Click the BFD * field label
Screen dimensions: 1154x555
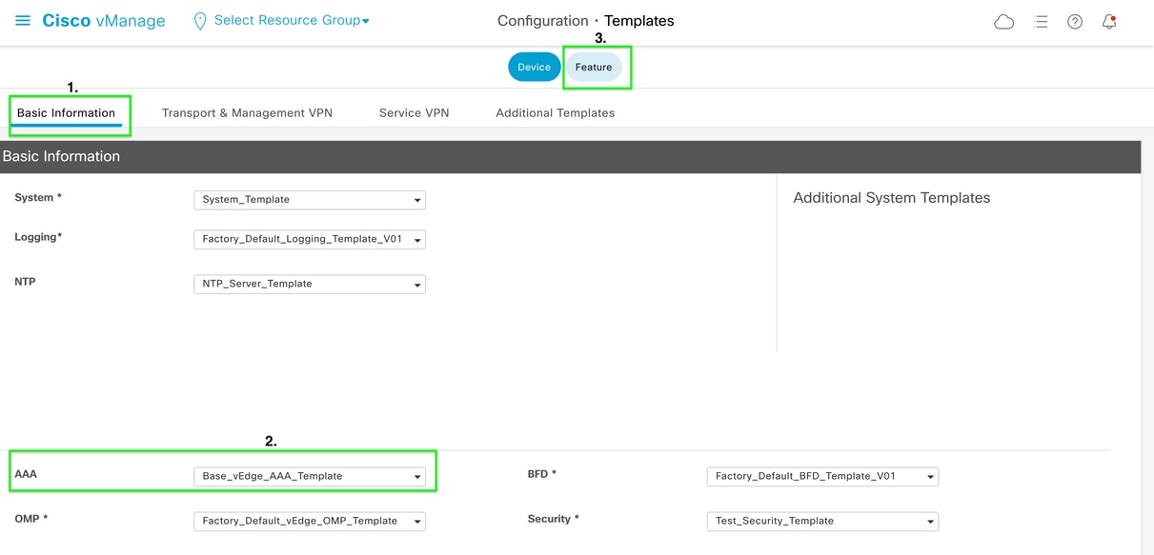541,473
